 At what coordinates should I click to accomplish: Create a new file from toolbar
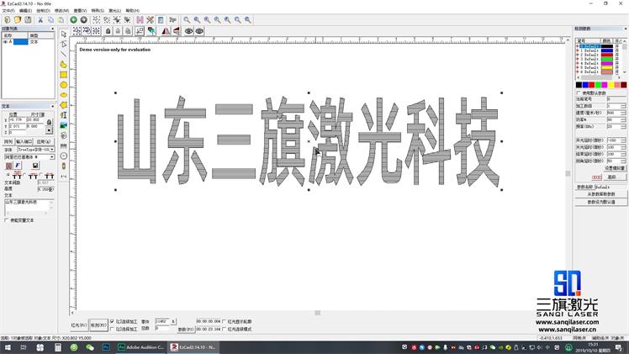(8, 19)
